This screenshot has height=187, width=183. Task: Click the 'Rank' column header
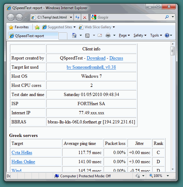pos(159,143)
